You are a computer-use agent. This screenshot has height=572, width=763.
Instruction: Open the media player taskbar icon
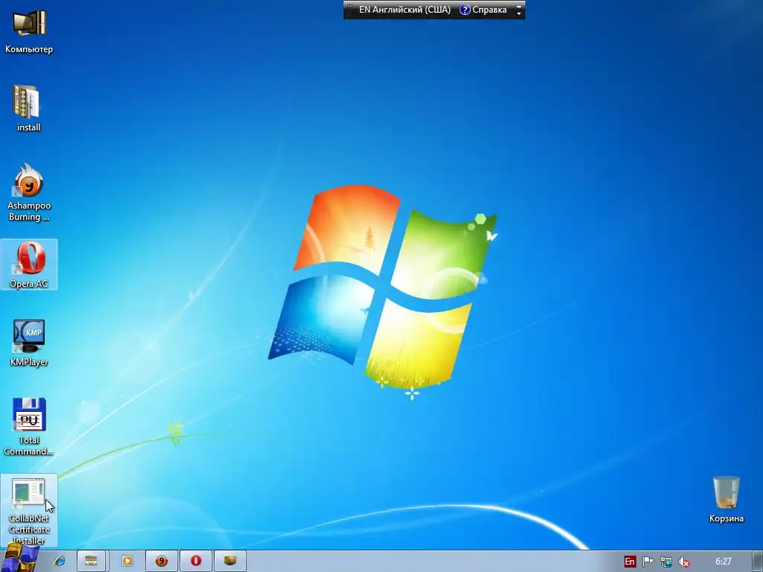pos(127,561)
